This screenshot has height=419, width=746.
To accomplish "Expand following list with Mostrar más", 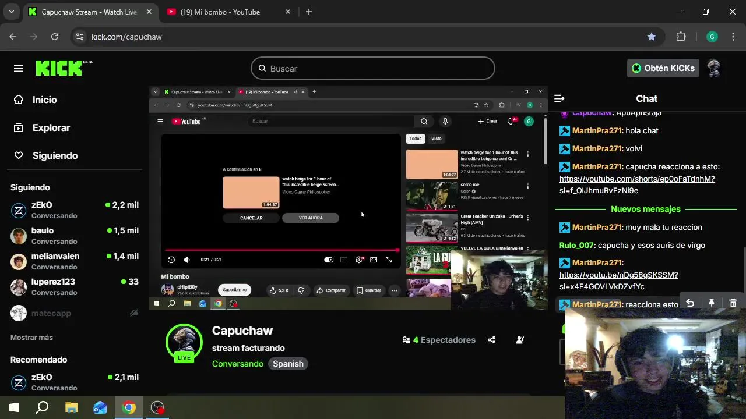I will tap(31, 338).
